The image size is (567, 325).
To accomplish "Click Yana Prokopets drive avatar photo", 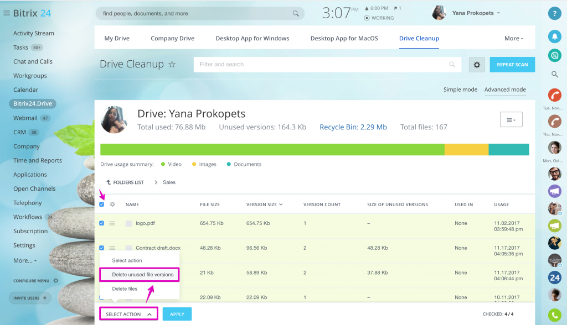I will coord(114,120).
